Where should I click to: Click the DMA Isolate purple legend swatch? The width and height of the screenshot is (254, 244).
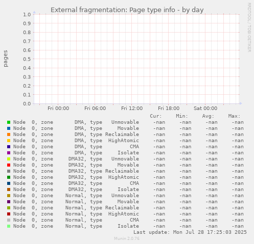coord(9,153)
